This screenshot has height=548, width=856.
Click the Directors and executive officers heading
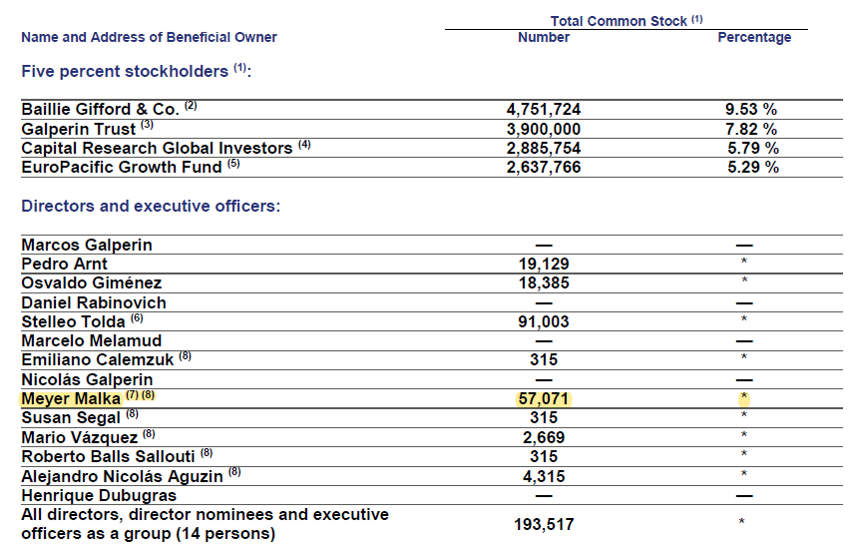(151, 206)
